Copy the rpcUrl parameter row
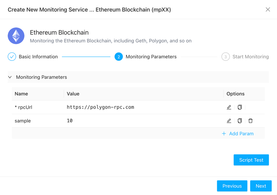277x195 pixels. coord(240,107)
